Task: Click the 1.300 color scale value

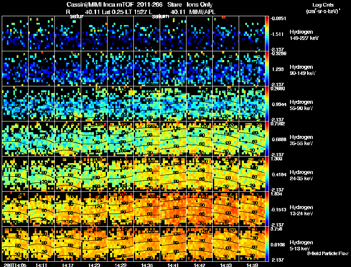Action: point(276,159)
